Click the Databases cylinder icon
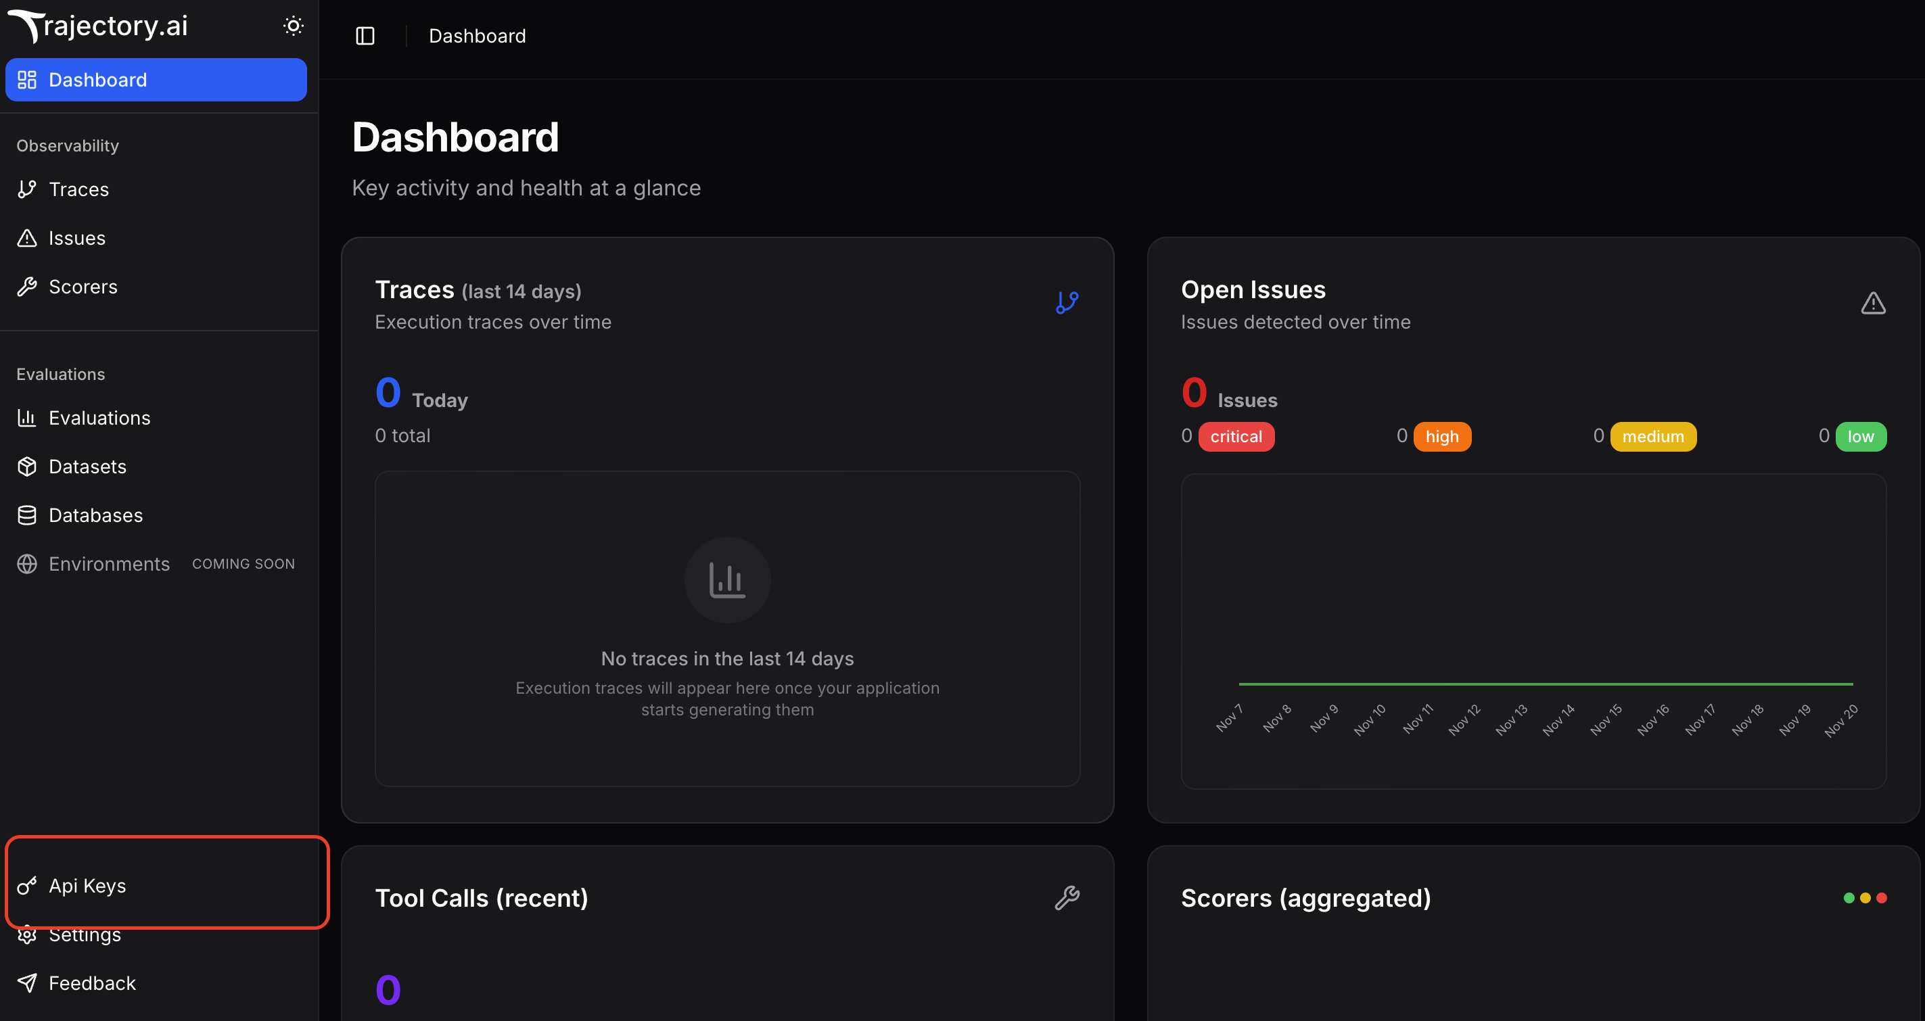 coord(27,515)
